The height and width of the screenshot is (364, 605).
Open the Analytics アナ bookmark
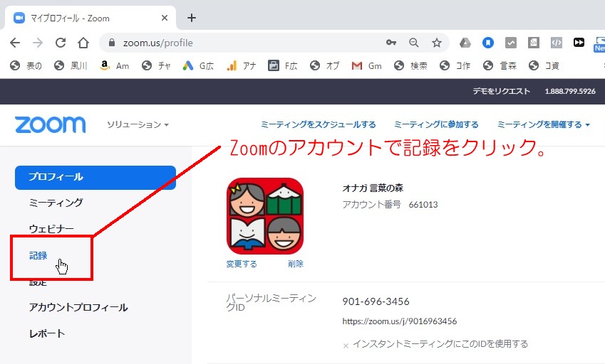coord(241,66)
